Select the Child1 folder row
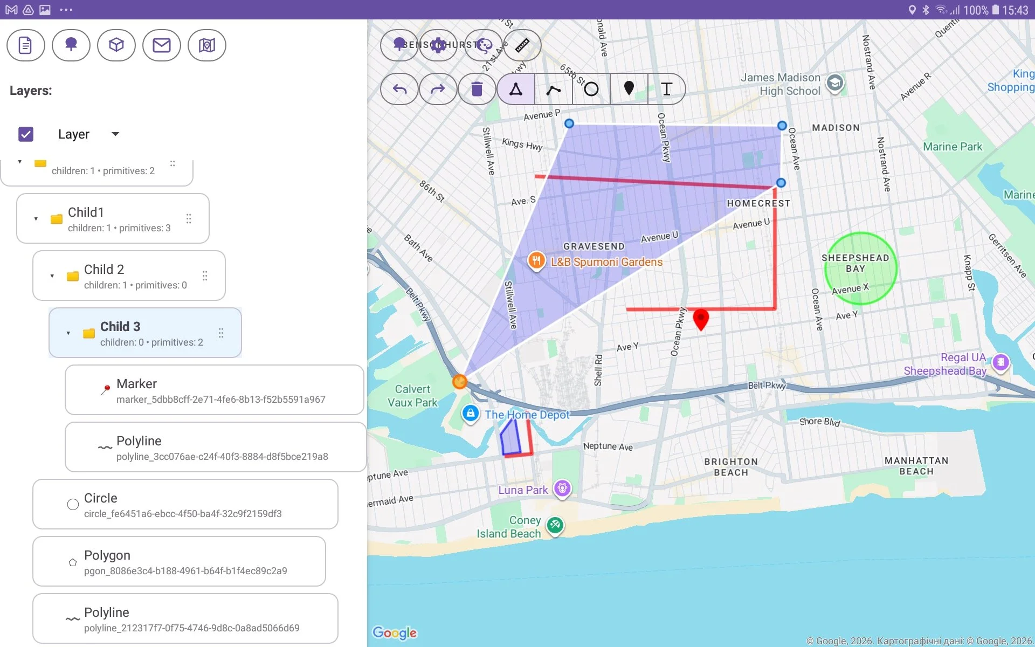The height and width of the screenshot is (647, 1035). [x=113, y=218]
